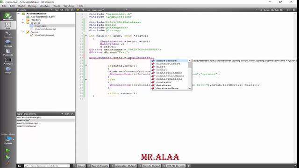Fold the if(datab.open()) block
299x168 pixels.
86,66
